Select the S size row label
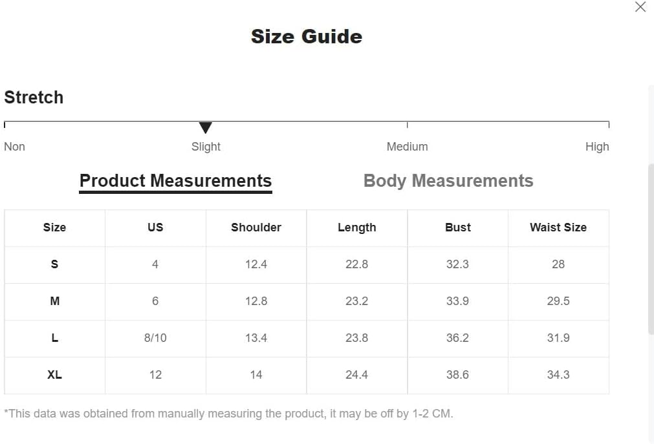Screen dimensions: 654x444 pyautogui.click(x=54, y=264)
